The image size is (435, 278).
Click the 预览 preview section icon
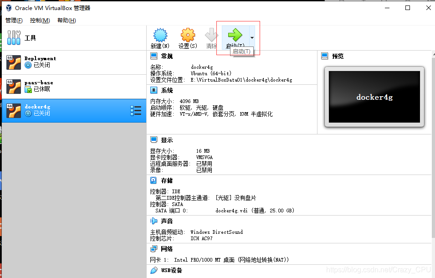[324, 56]
